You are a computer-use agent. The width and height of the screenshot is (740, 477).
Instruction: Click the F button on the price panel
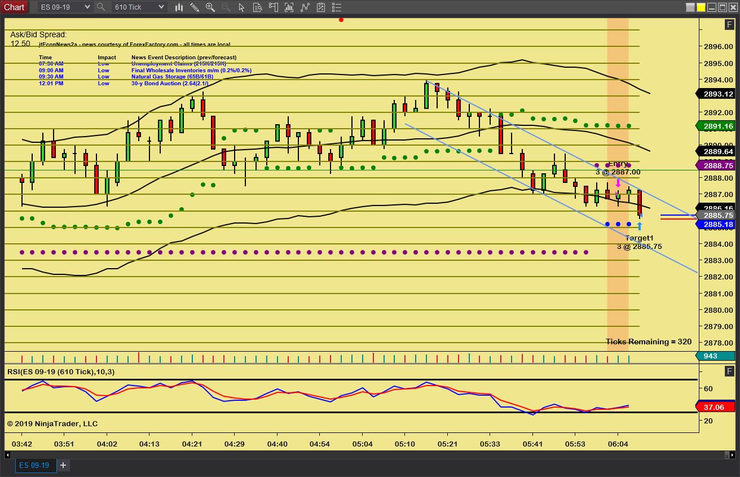point(729,25)
